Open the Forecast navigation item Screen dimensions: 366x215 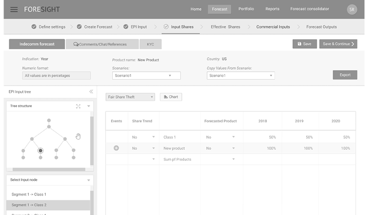pyautogui.click(x=220, y=9)
